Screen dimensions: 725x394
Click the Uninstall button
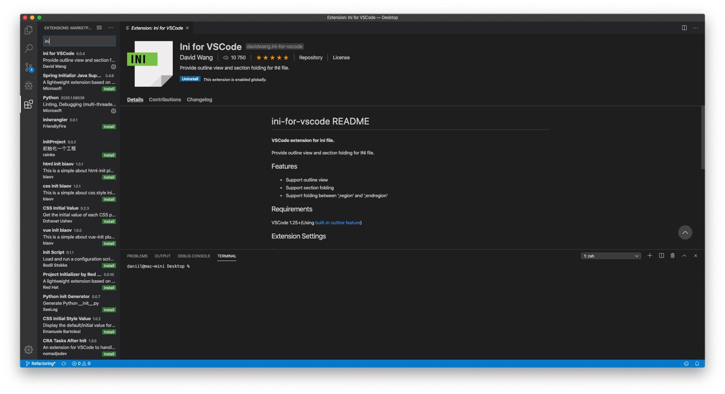[190, 79]
